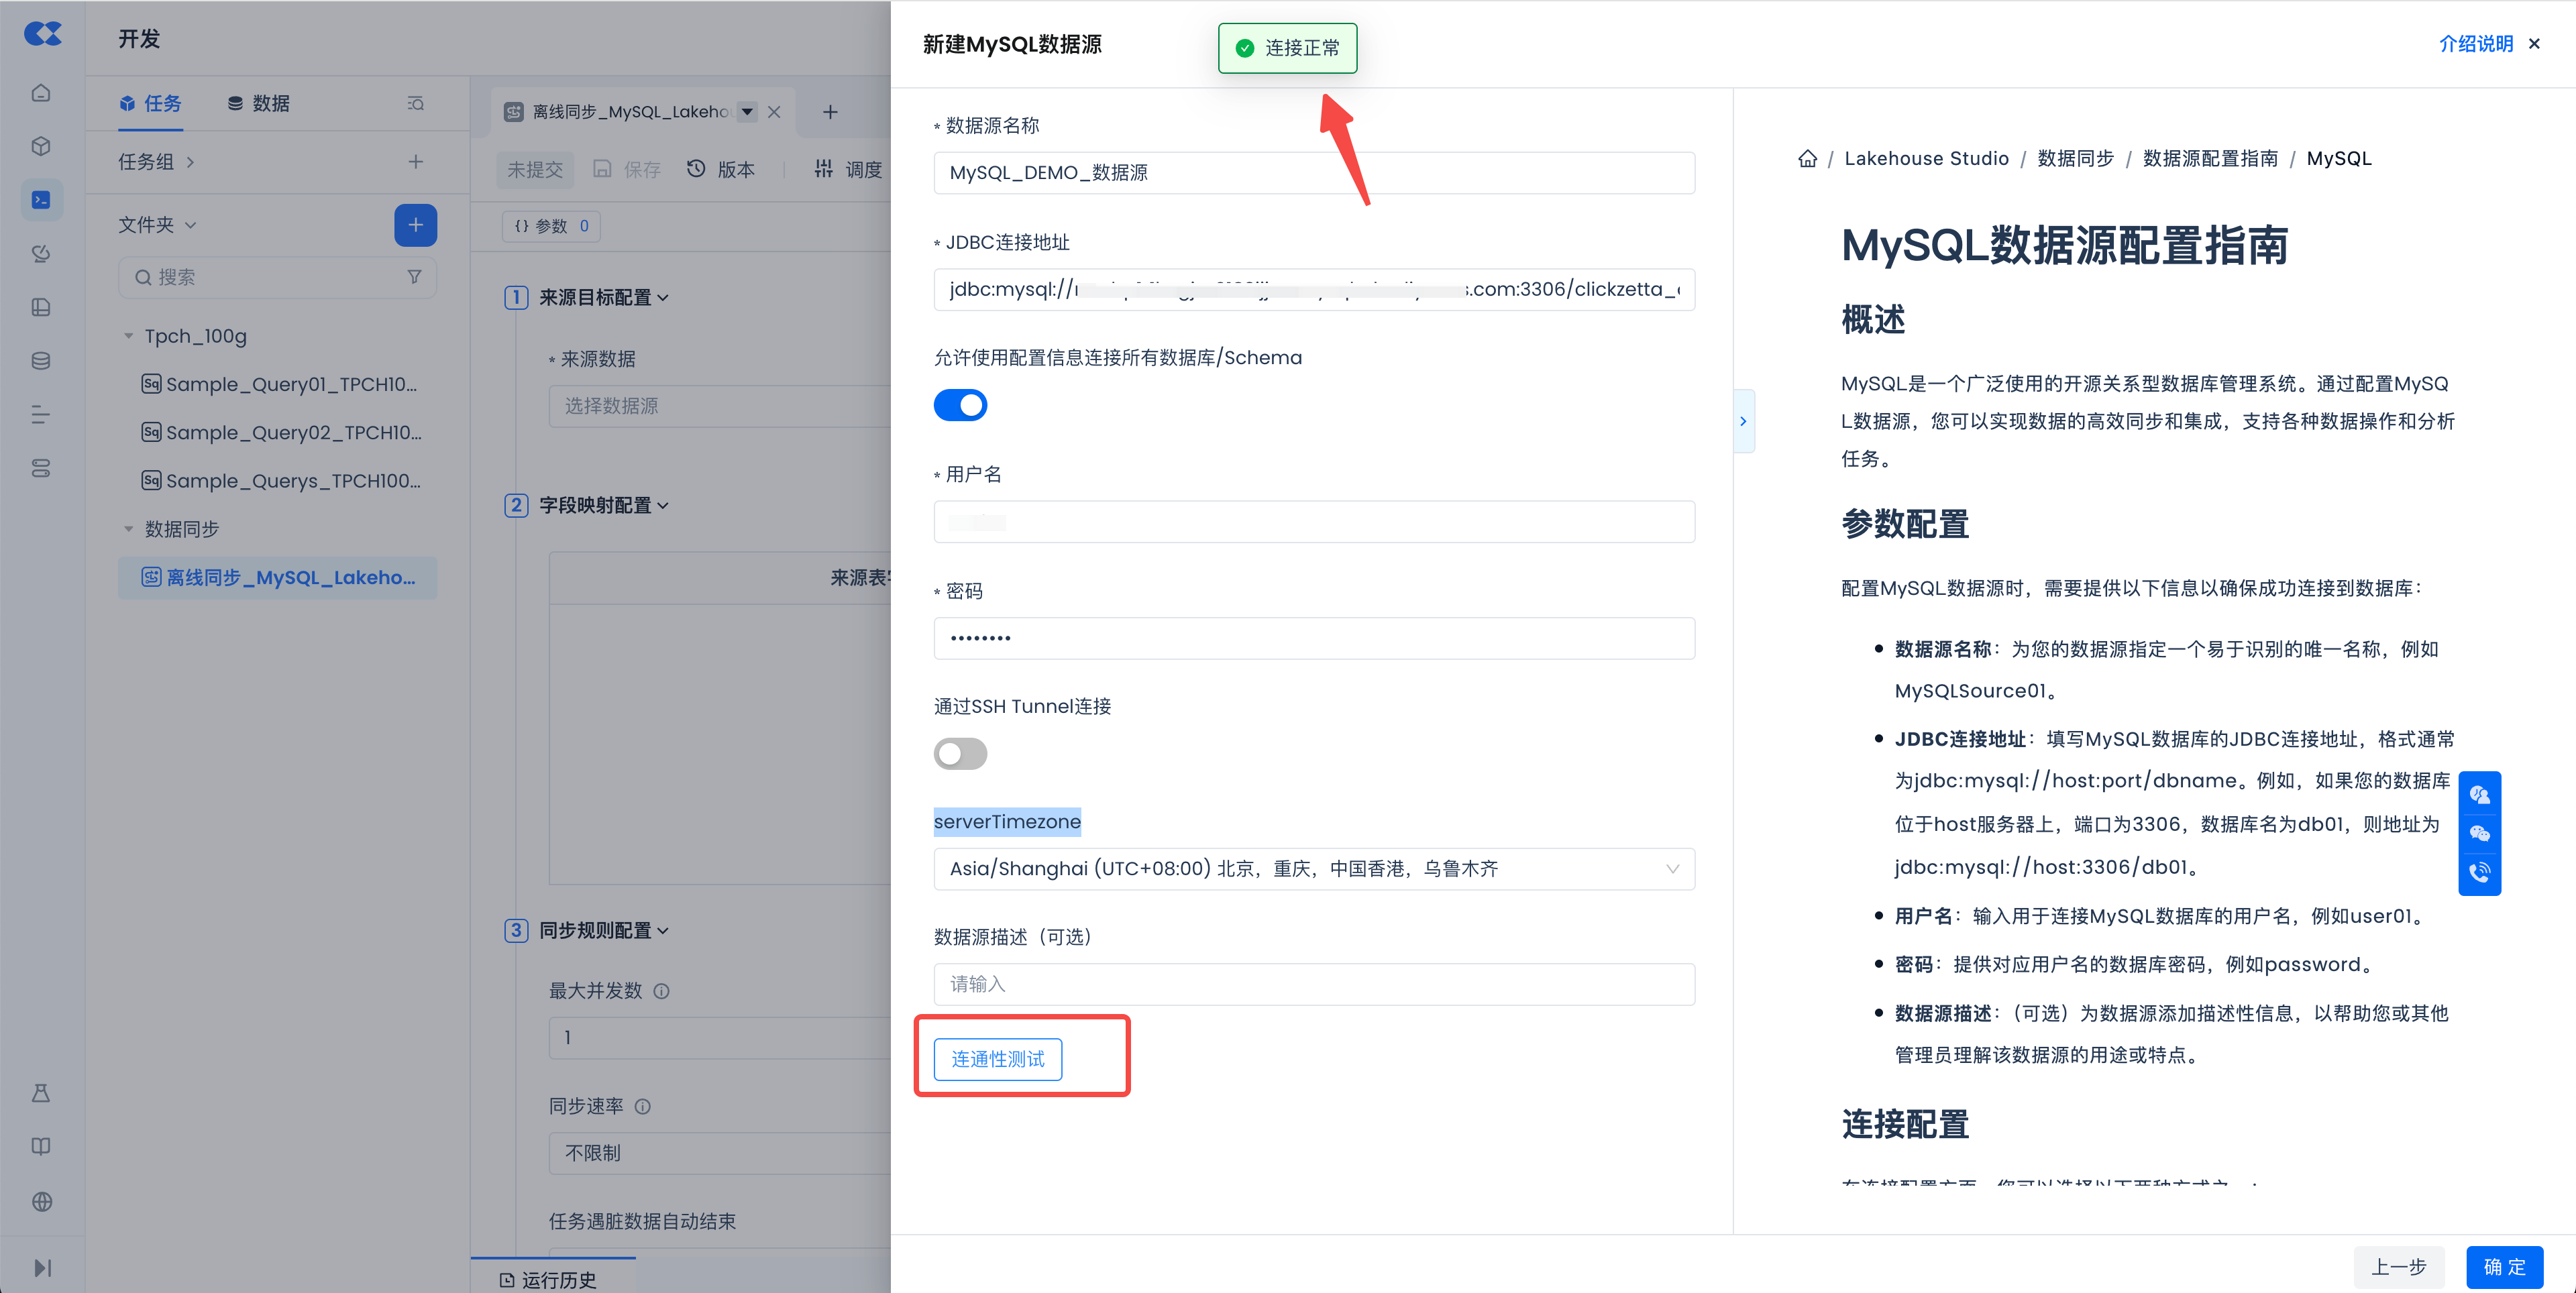Collapse the documentation panel with side arrow

[1743, 421]
